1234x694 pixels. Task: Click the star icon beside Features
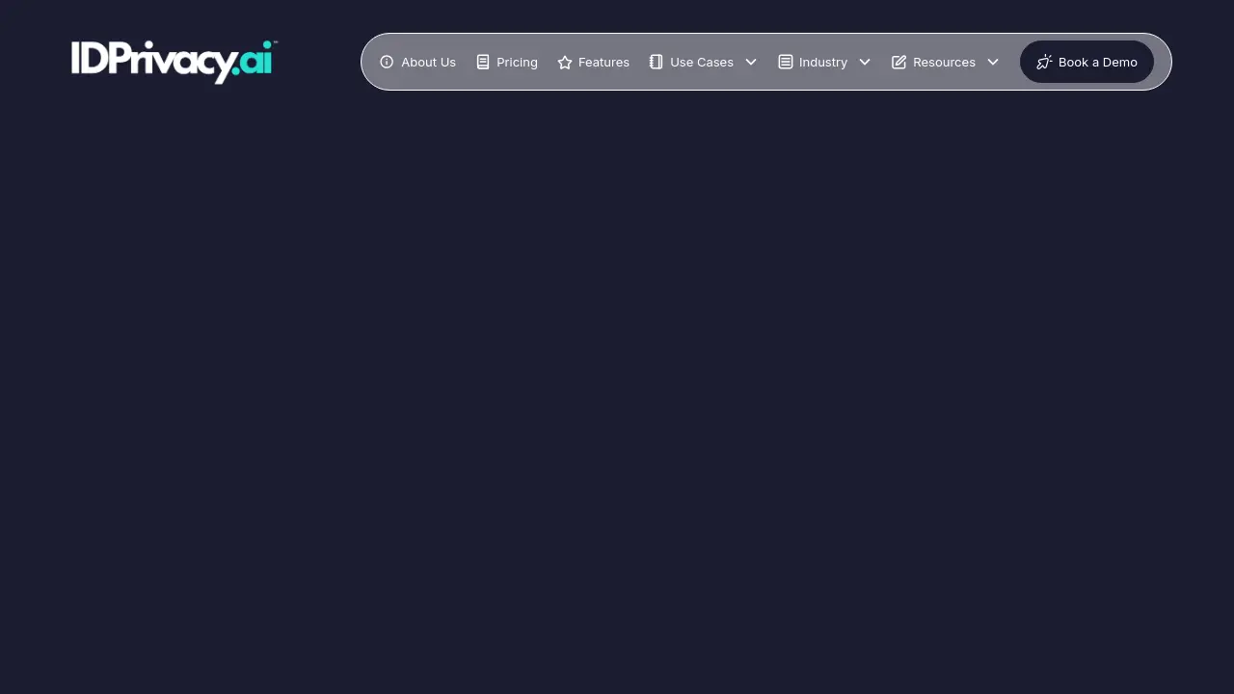(x=565, y=62)
